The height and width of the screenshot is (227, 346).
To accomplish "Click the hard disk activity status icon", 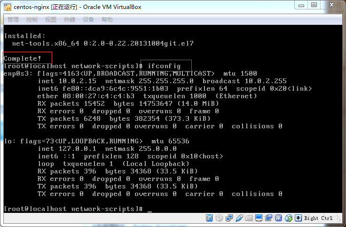I will (209, 218).
